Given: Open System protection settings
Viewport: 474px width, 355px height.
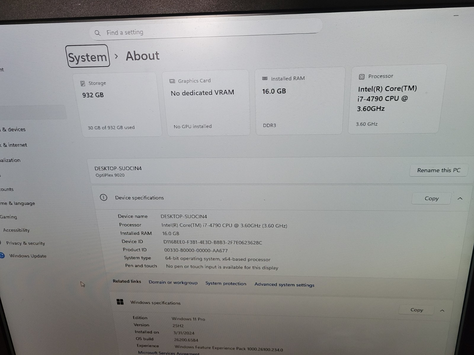Looking at the screenshot, I should (226, 283).
